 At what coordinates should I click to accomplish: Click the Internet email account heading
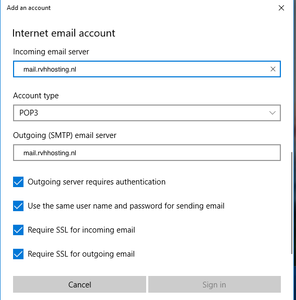coord(64,33)
